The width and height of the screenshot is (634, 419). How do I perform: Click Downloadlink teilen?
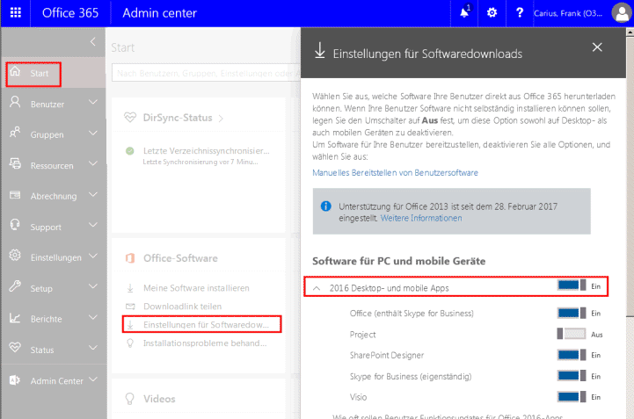182,307
